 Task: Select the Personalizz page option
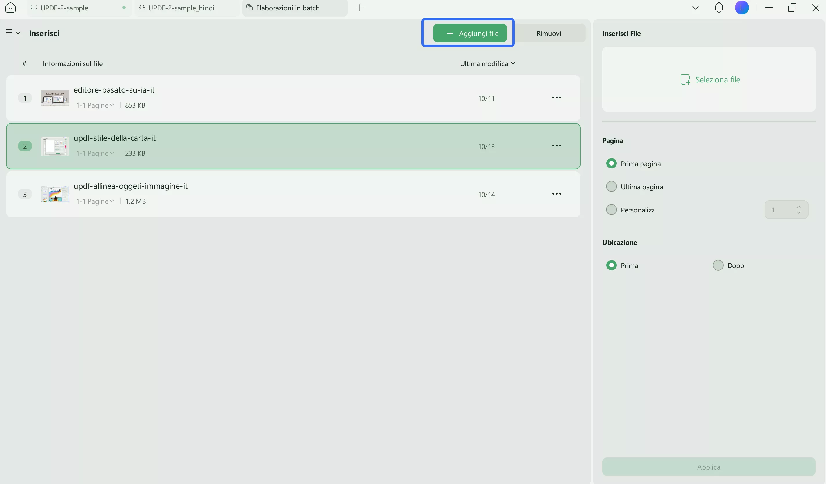point(611,210)
